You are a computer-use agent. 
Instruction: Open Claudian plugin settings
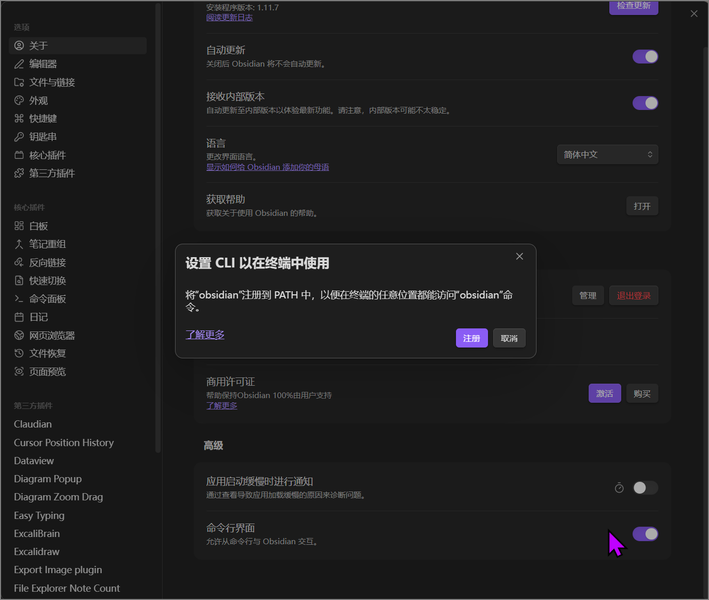click(78, 424)
